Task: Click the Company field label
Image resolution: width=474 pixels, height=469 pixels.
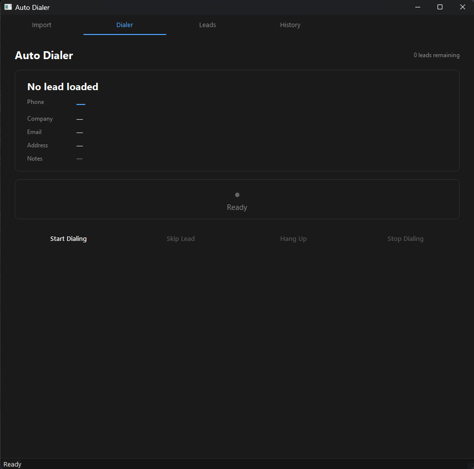Action: [x=40, y=119]
